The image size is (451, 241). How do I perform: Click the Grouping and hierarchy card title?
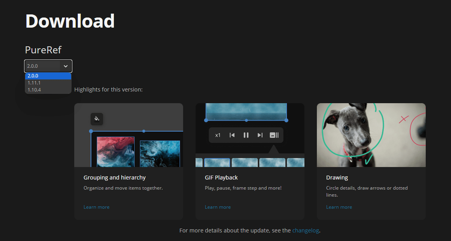(x=114, y=178)
